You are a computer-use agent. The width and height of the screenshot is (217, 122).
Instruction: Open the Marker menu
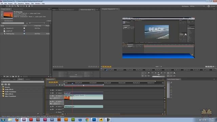27,4
